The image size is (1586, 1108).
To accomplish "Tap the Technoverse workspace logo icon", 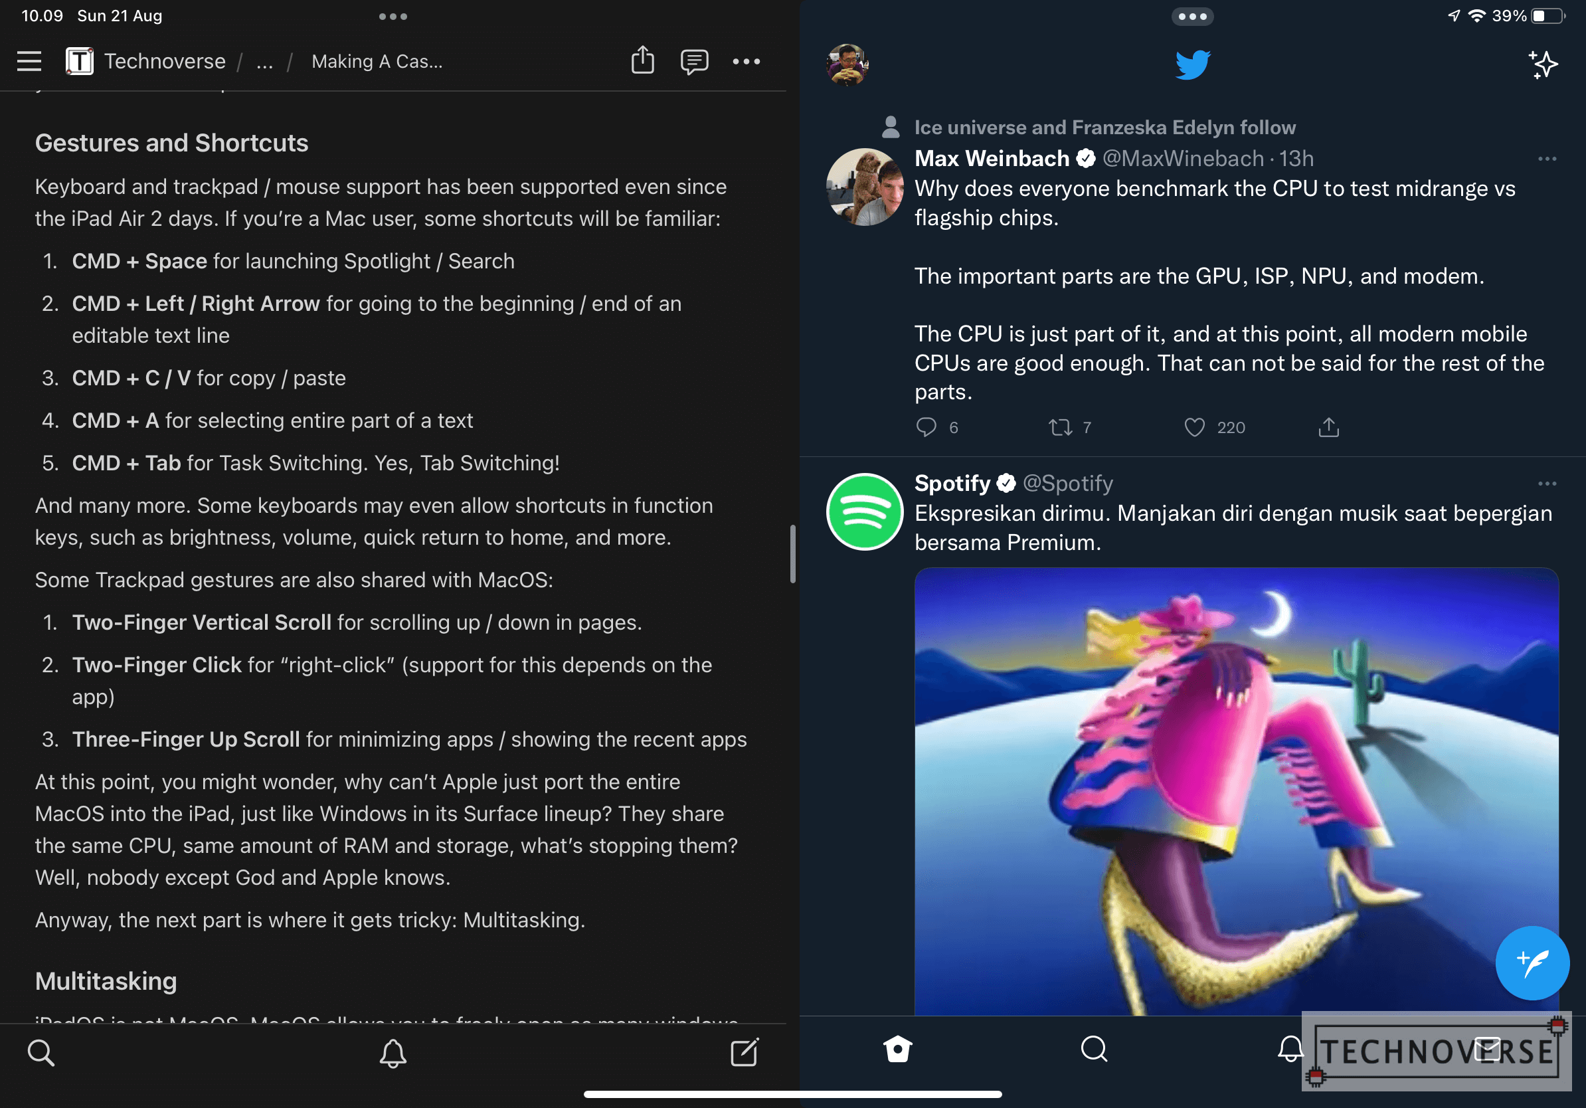I will point(80,62).
